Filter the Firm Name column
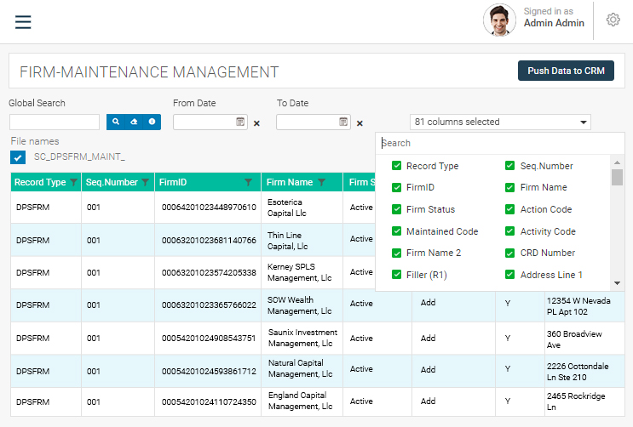The height and width of the screenshot is (427, 633). (321, 182)
